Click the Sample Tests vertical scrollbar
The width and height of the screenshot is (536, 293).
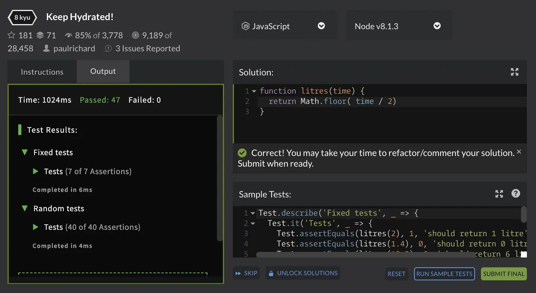coord(524,214)
